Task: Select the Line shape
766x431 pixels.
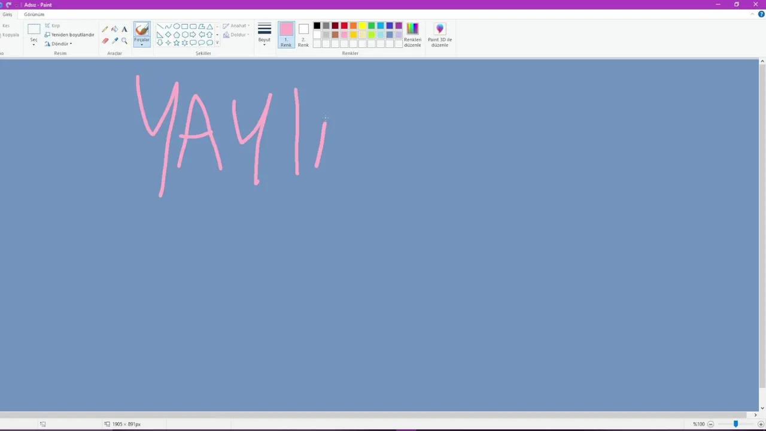Action: click(x=160, y=26)
